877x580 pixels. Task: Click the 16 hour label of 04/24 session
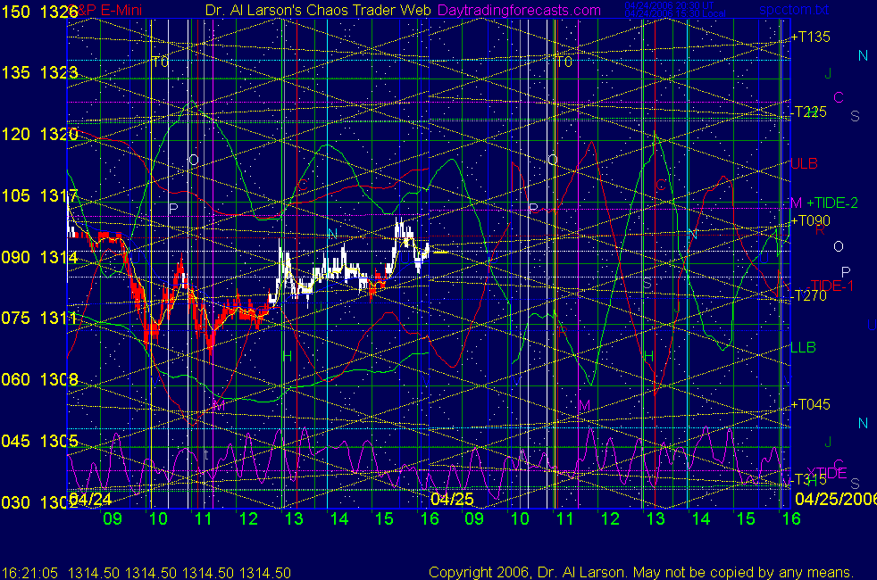430,518
